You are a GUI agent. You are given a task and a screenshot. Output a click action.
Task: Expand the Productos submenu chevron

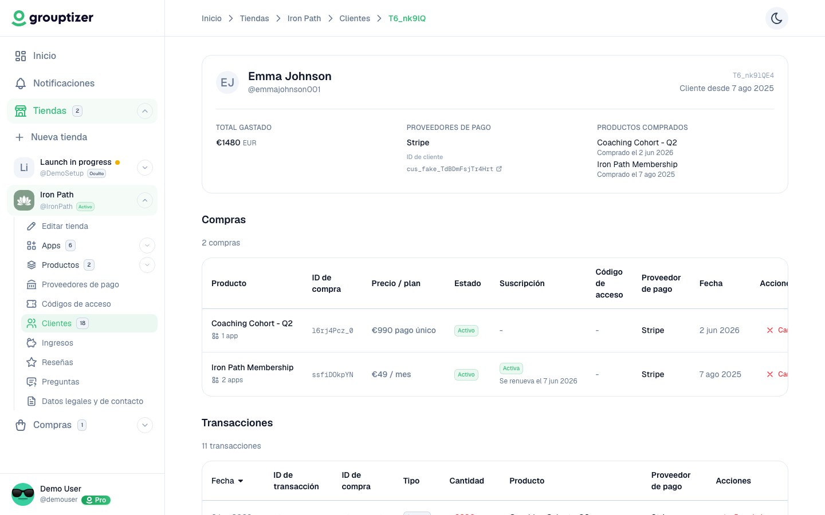click(147, 265)
